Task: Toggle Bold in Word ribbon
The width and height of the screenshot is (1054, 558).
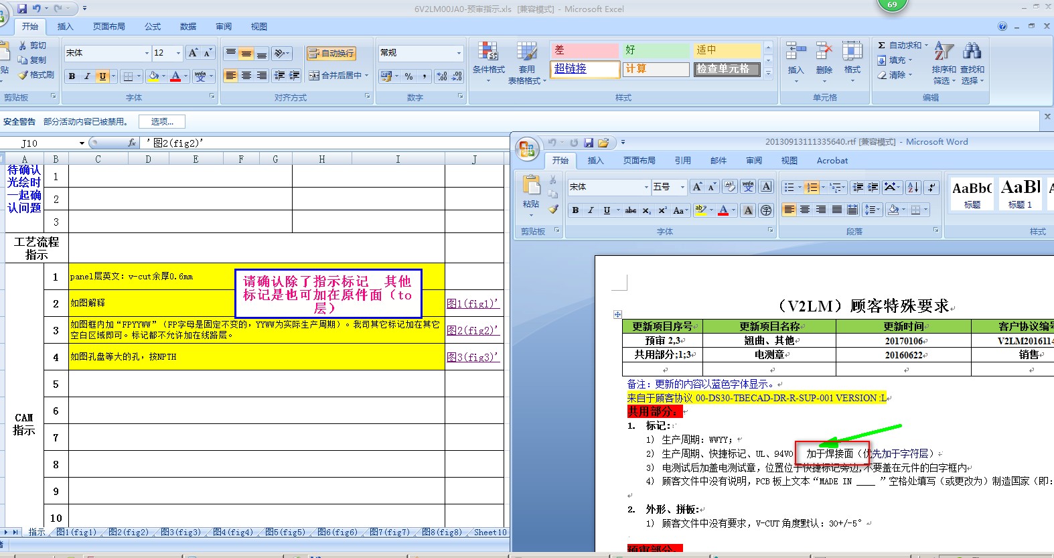Action: point(575,210)
